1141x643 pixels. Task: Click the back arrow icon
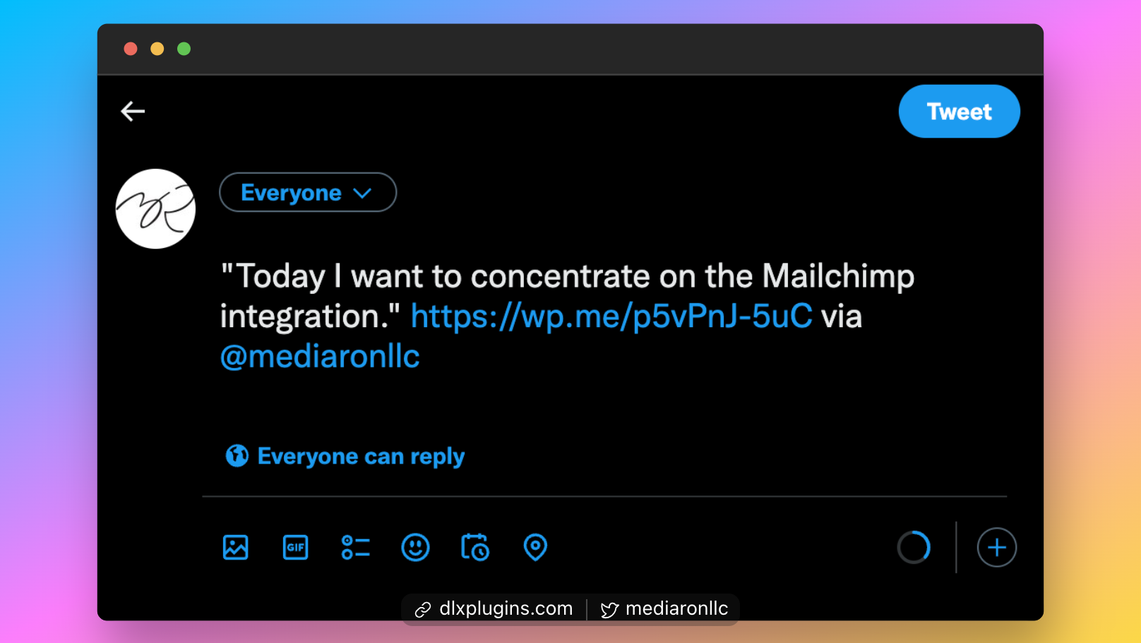tap(133, 111)
